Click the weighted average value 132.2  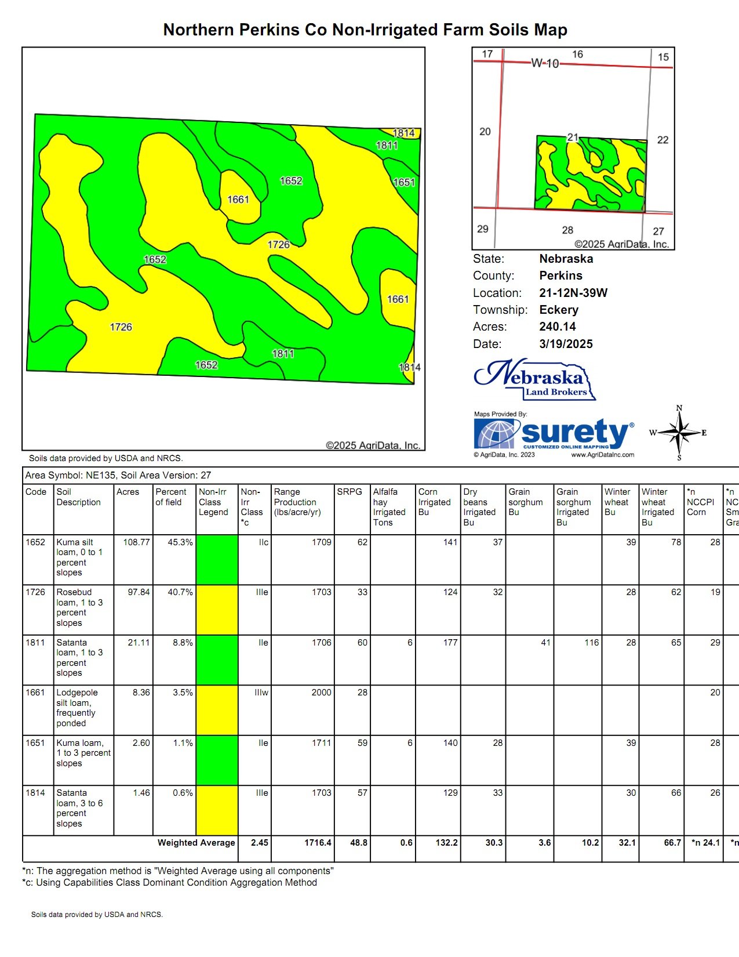tap(446, 843)
